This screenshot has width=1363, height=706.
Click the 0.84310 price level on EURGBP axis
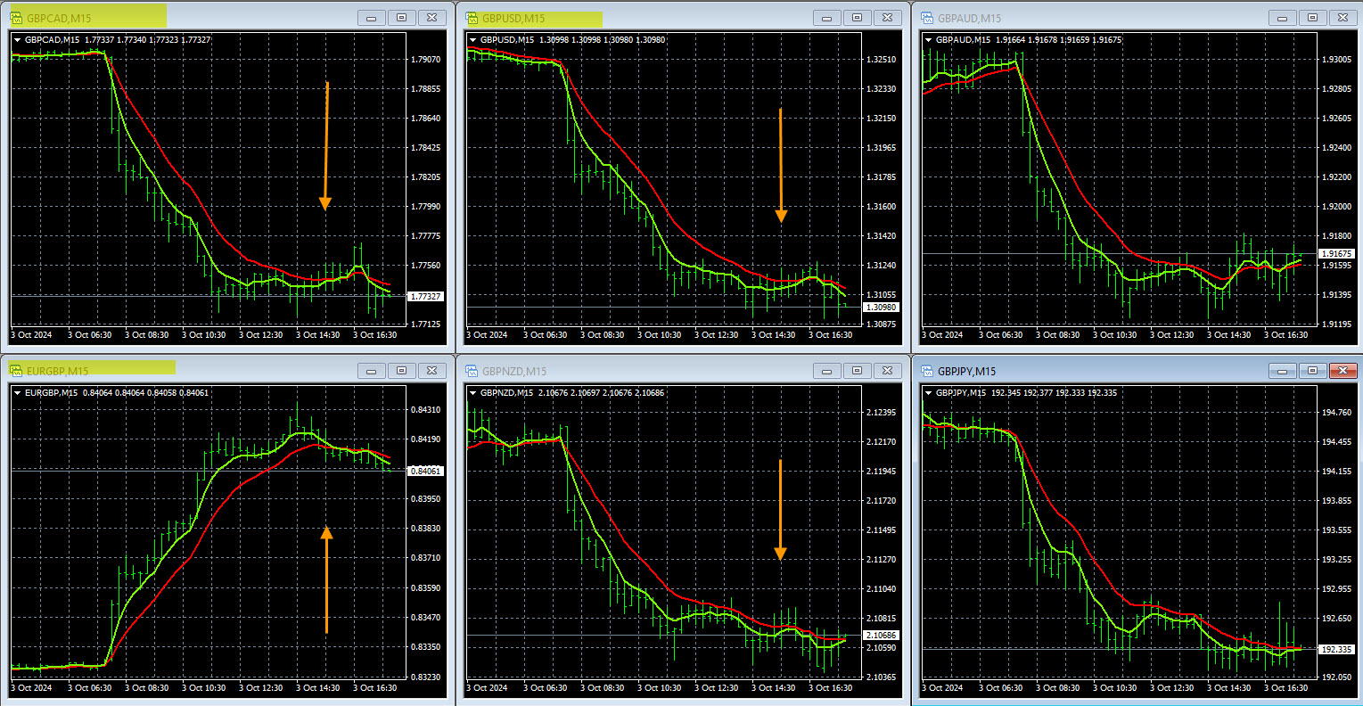coord(427,410)
